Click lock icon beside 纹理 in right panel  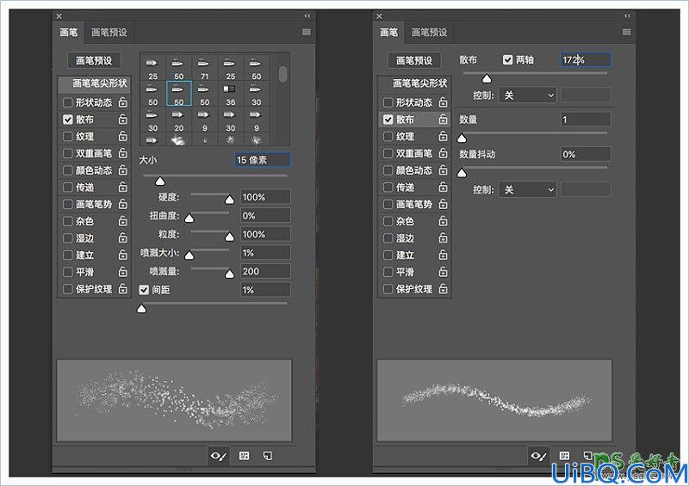[x=443, y=136]
